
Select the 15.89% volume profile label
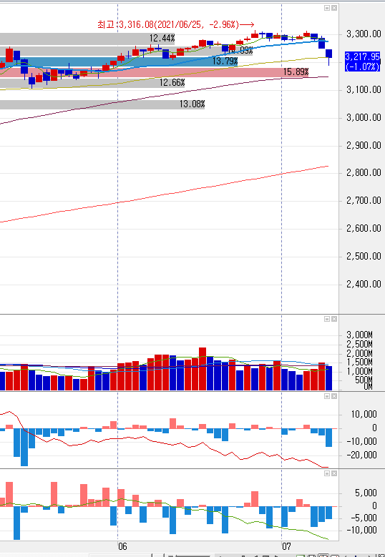pos(296,72)
